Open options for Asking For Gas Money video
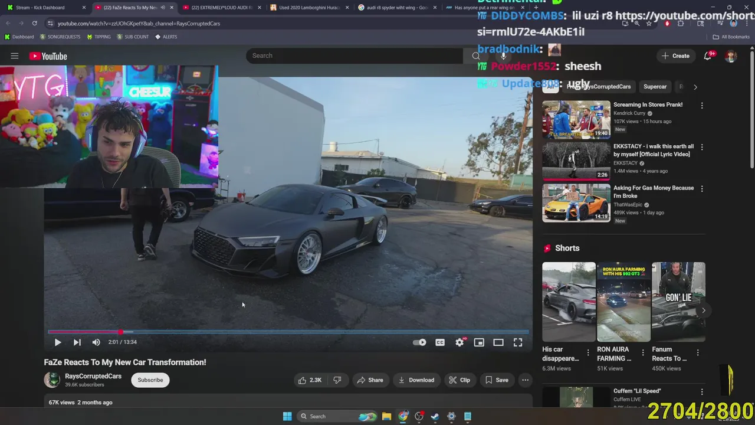Image resolution: width=755 pixels, height=425 pixels. click(x=702, y=189)
